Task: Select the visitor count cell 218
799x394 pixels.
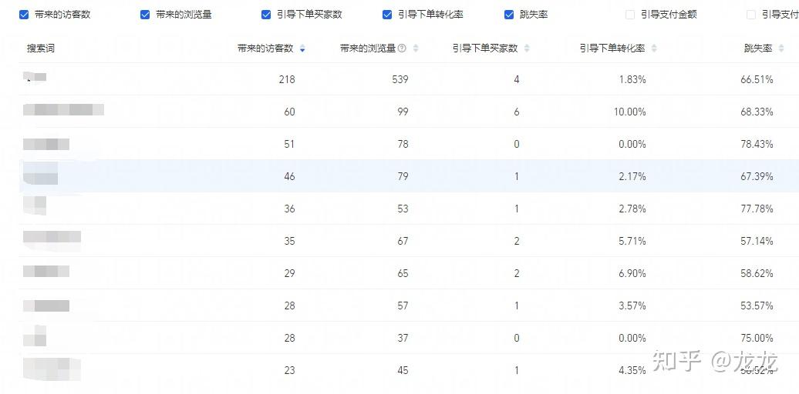Action: click(287, 79)
